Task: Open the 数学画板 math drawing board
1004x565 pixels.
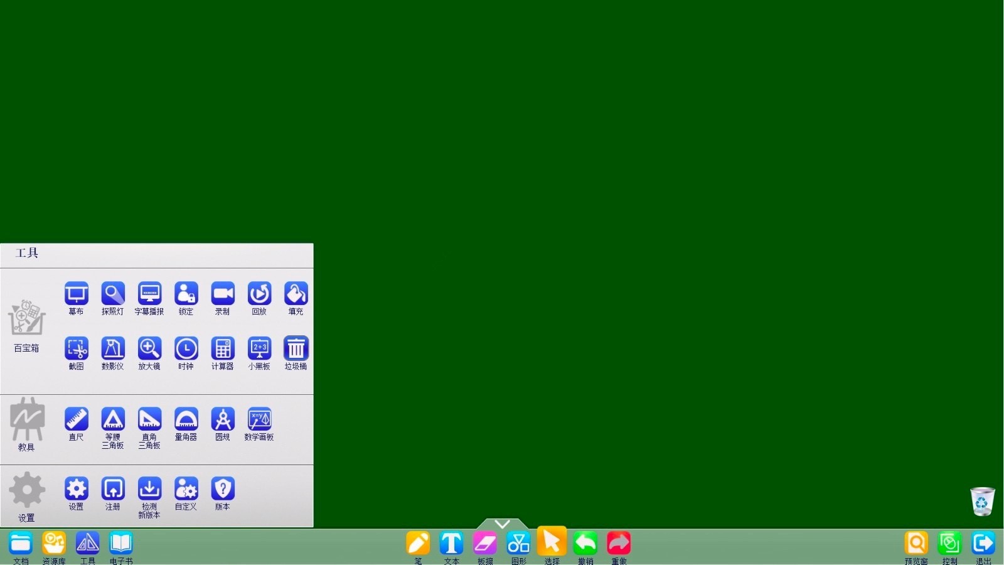Action: [x=259, y=419]
